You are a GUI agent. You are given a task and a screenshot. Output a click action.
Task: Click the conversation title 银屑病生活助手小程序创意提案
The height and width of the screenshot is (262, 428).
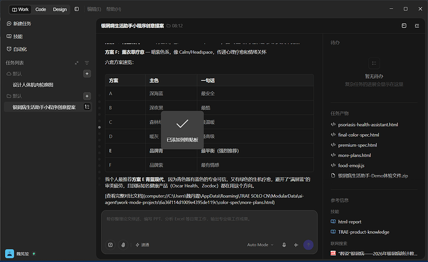click(x=132, y=25)
